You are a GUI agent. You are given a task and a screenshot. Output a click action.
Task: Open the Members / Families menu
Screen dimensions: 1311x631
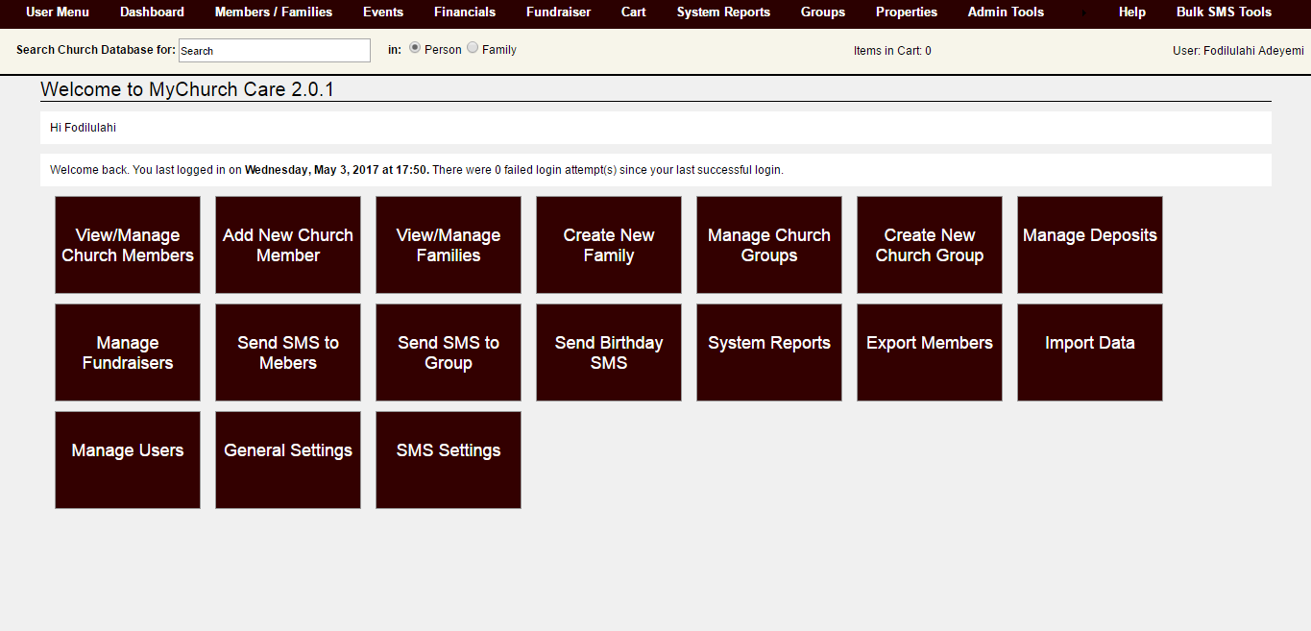(x=274, y=12)
